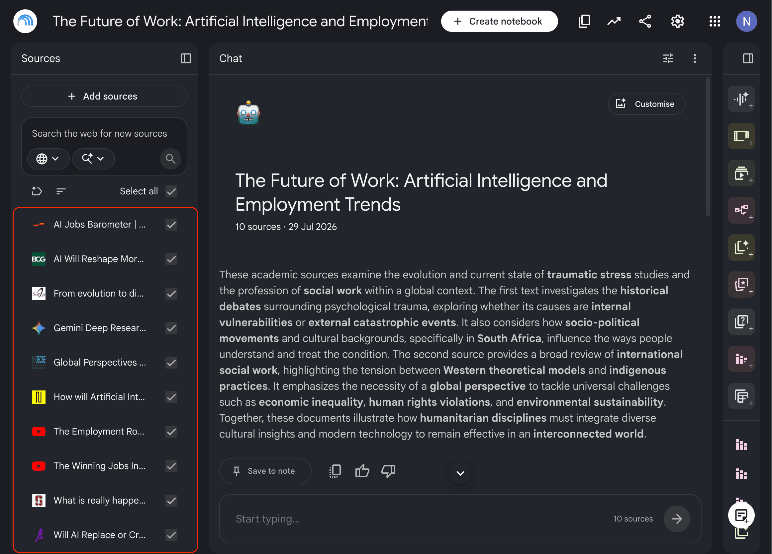Screen dimensions: 772x554
Task: Toggle the Select all checkbox
Action: click(171, 191)
